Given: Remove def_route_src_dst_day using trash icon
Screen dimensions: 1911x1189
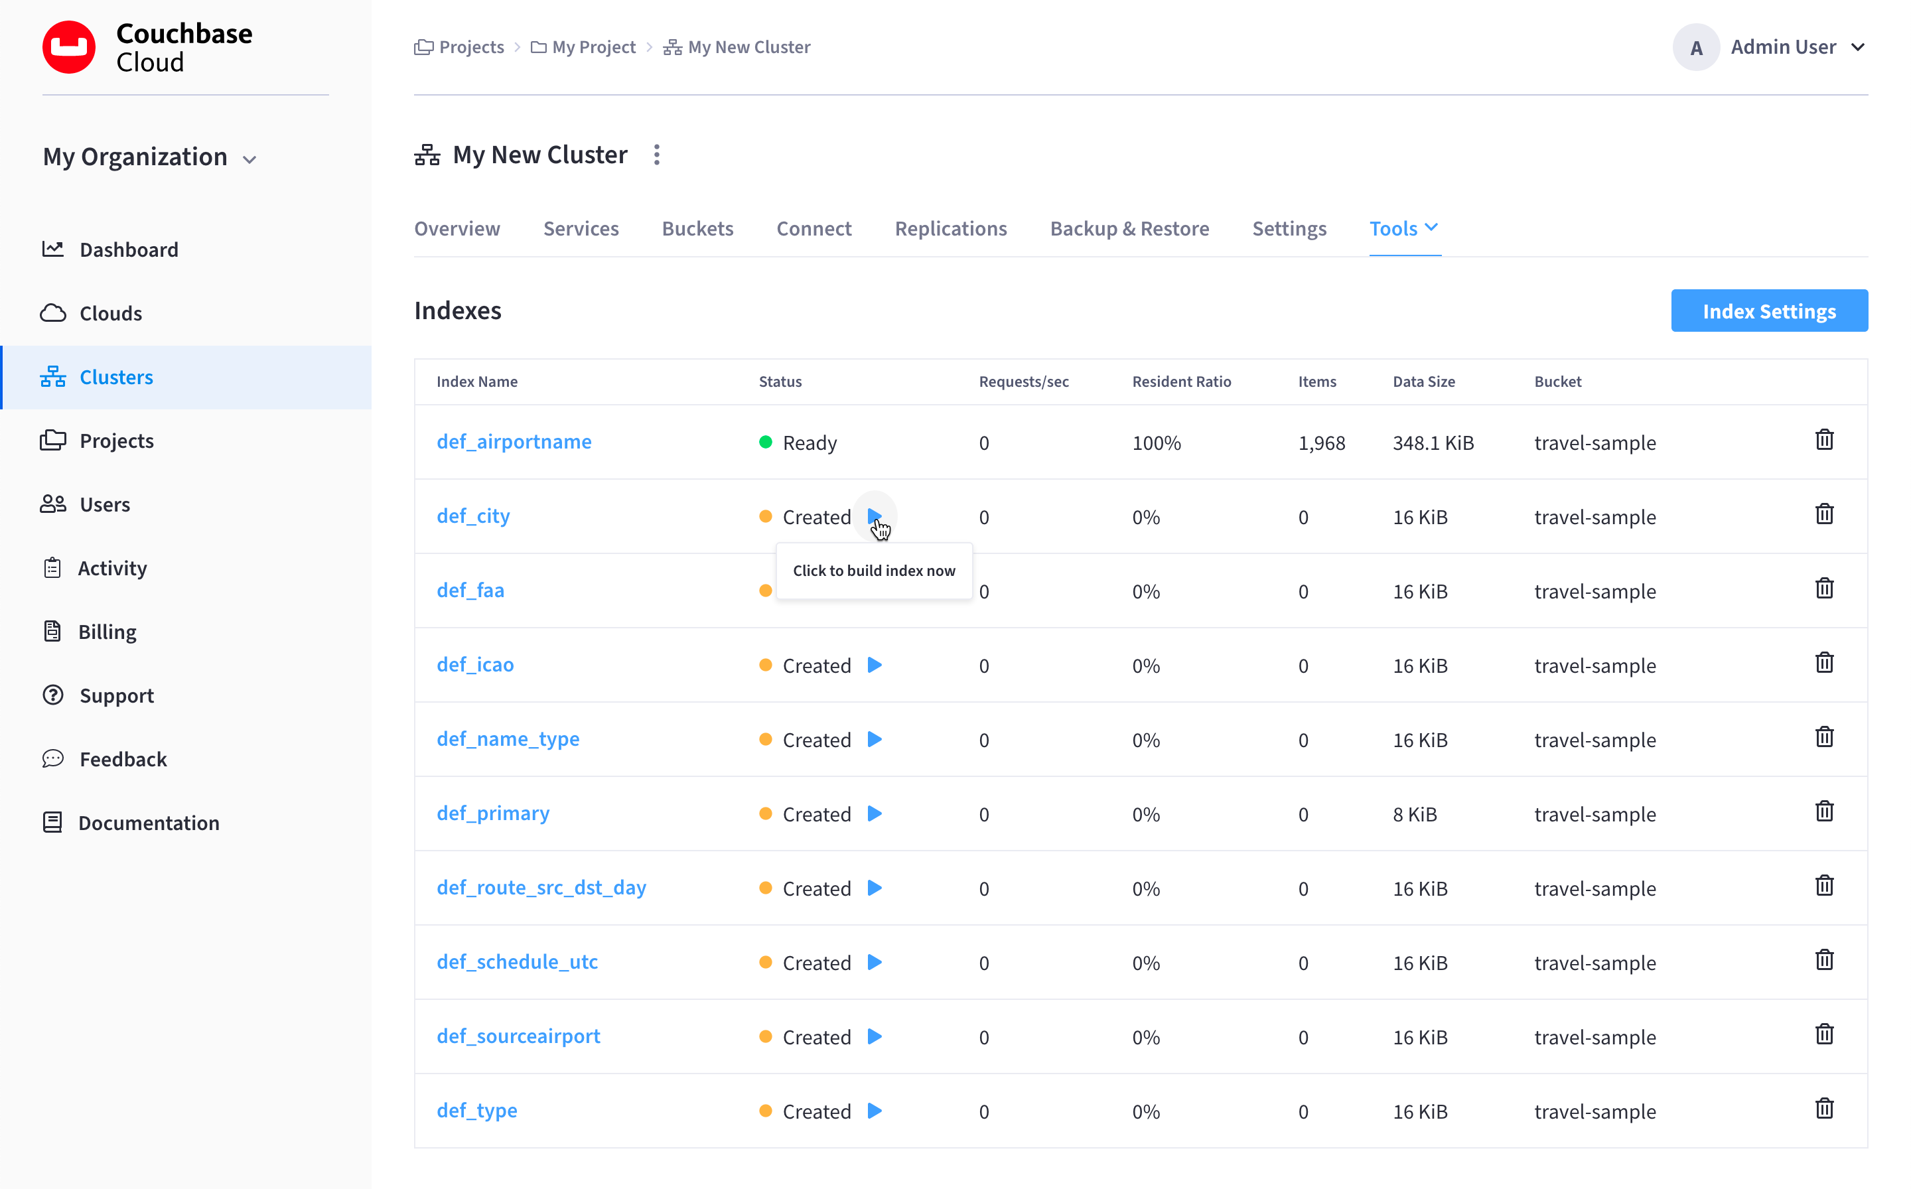Looking at the screenshot, I should pyautogui.click(x=1823, y=886).
